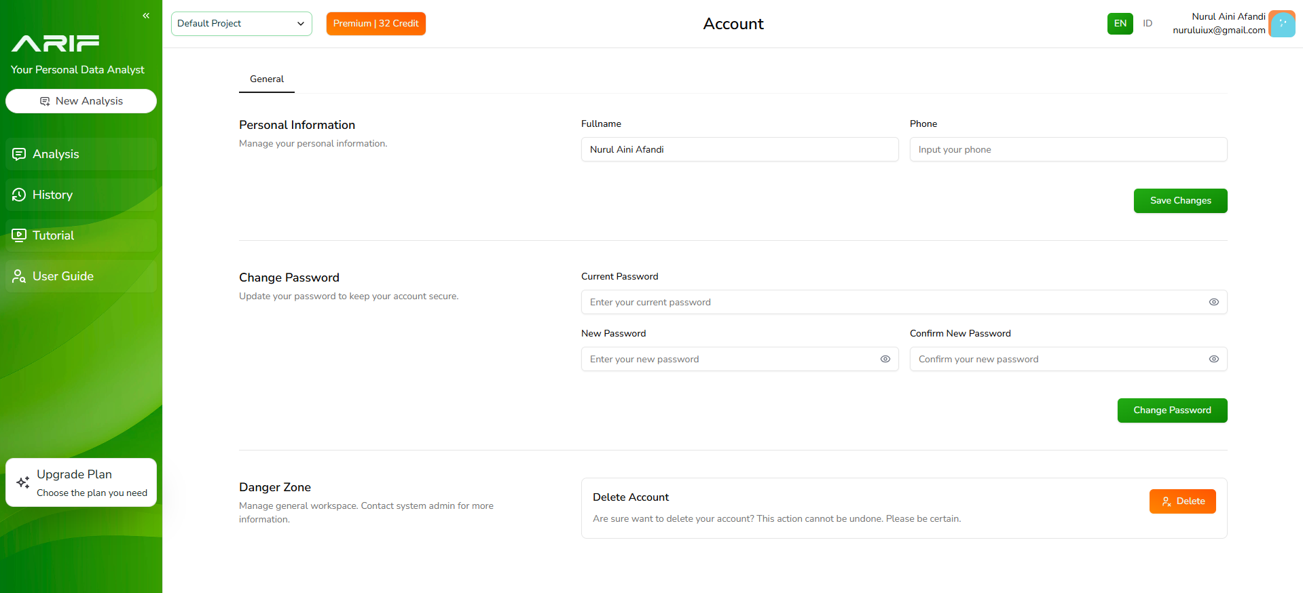This screenshot has height=593, width=1303.
Task: Focus the Current Password field
Action: [x=904, y=302]
